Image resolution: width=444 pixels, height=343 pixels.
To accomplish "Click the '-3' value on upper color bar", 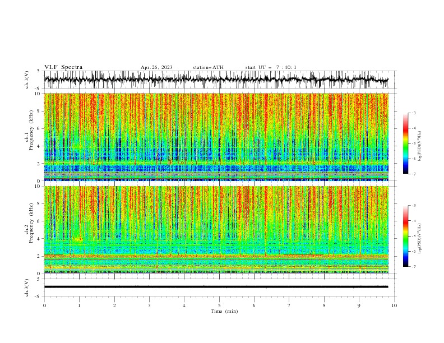I will click(x=414, y=113).
